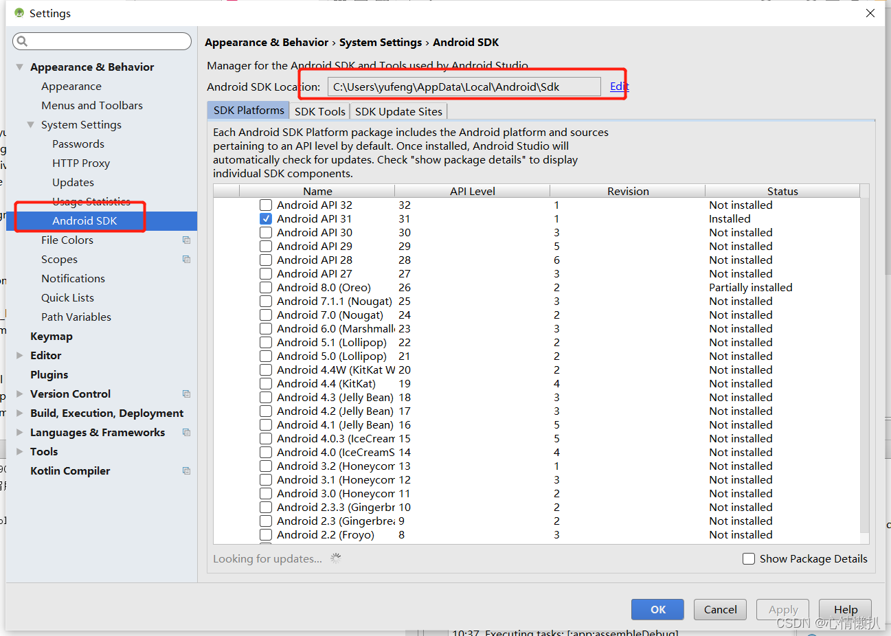Open Scopes settings page
The width and height of the screenshot is (891, 636).
[x=59, y=259]
